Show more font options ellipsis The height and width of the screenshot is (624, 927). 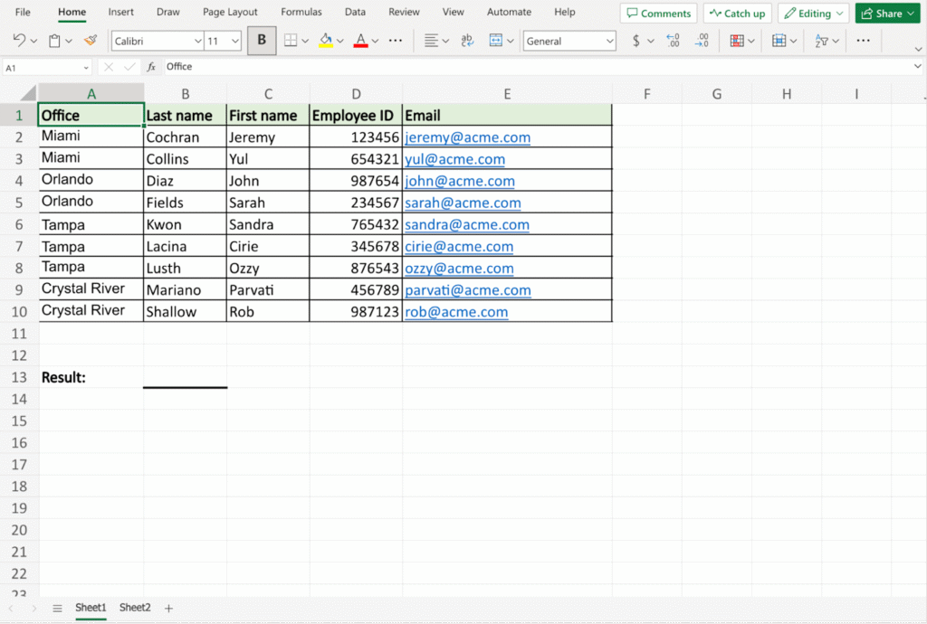[396, 41]
